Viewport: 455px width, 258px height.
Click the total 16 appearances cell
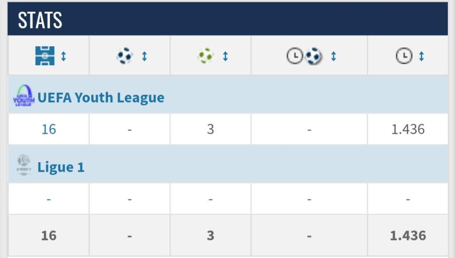click(49, 235)
